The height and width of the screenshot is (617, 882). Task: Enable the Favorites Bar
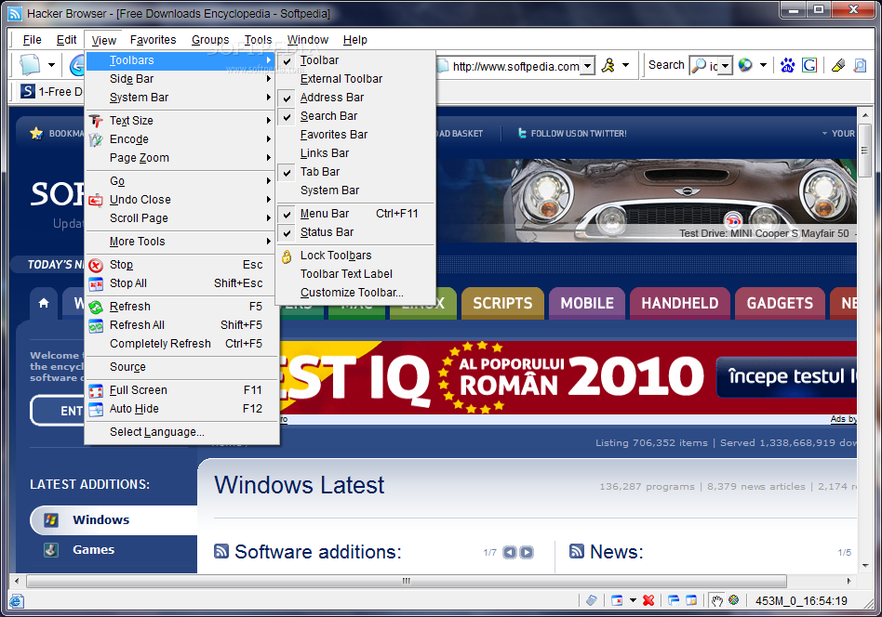[356, 135]
